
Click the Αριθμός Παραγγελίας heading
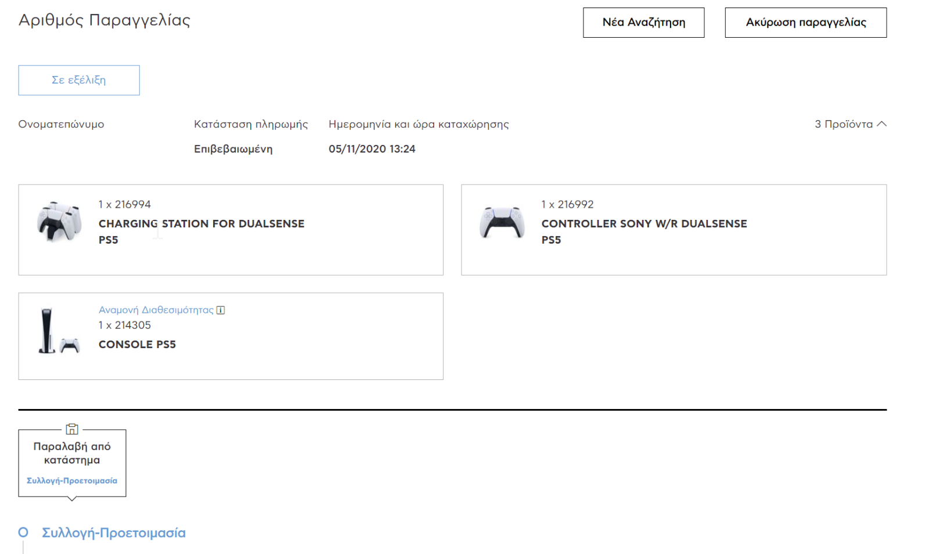105,20
